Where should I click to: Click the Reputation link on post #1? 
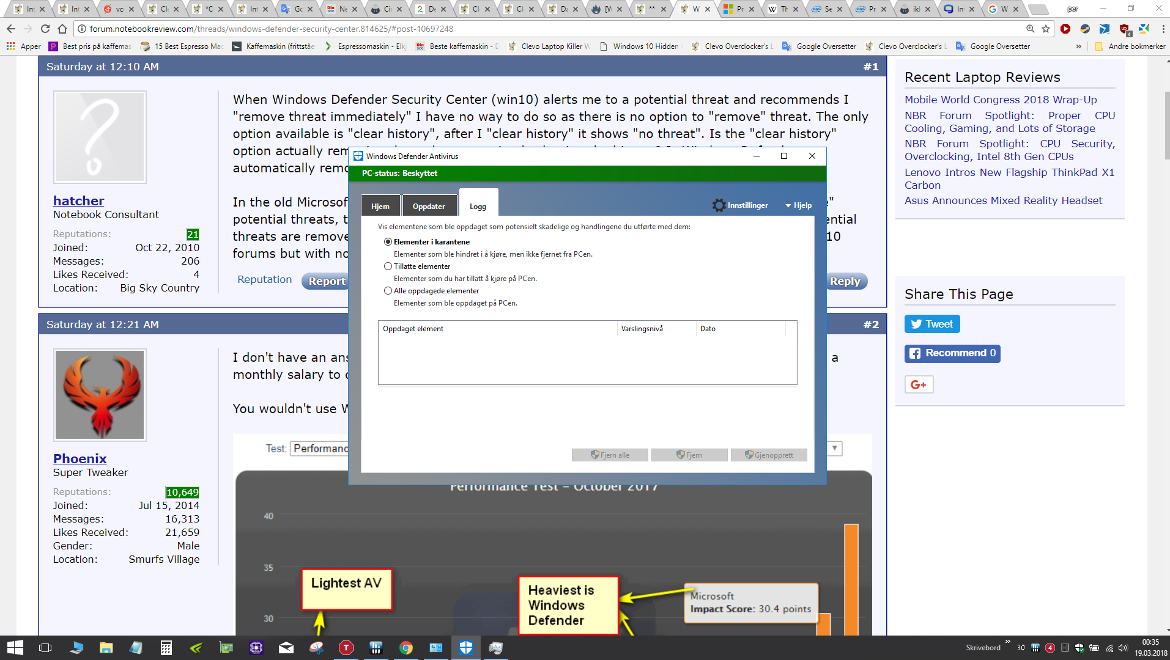click(x=264, y=279)
